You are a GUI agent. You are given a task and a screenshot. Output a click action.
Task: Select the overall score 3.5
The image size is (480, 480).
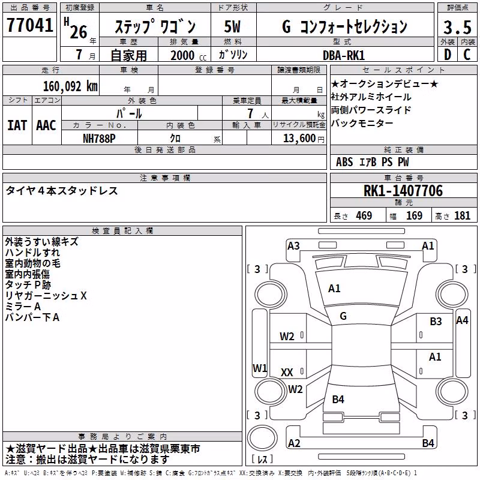(x=457, y=27)
